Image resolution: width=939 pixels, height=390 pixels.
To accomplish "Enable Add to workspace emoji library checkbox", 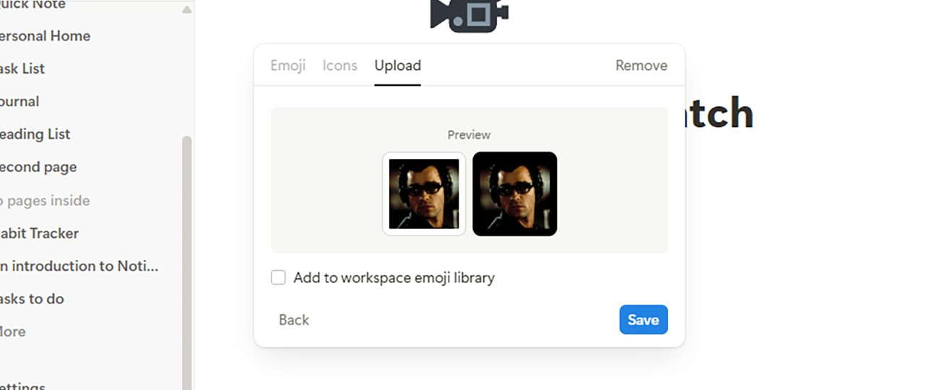I will coord(278,277).
